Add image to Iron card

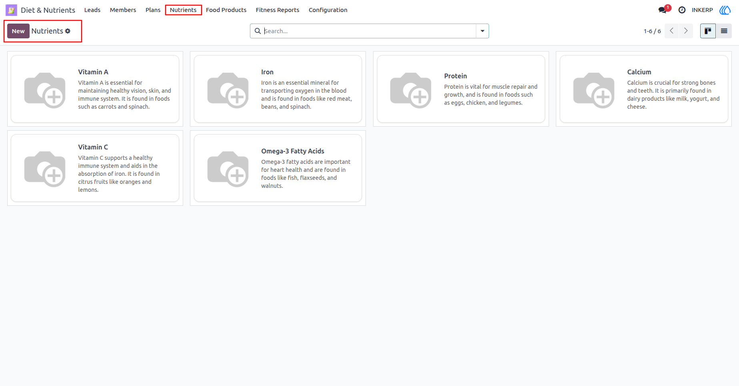click(x=228, y=90)
